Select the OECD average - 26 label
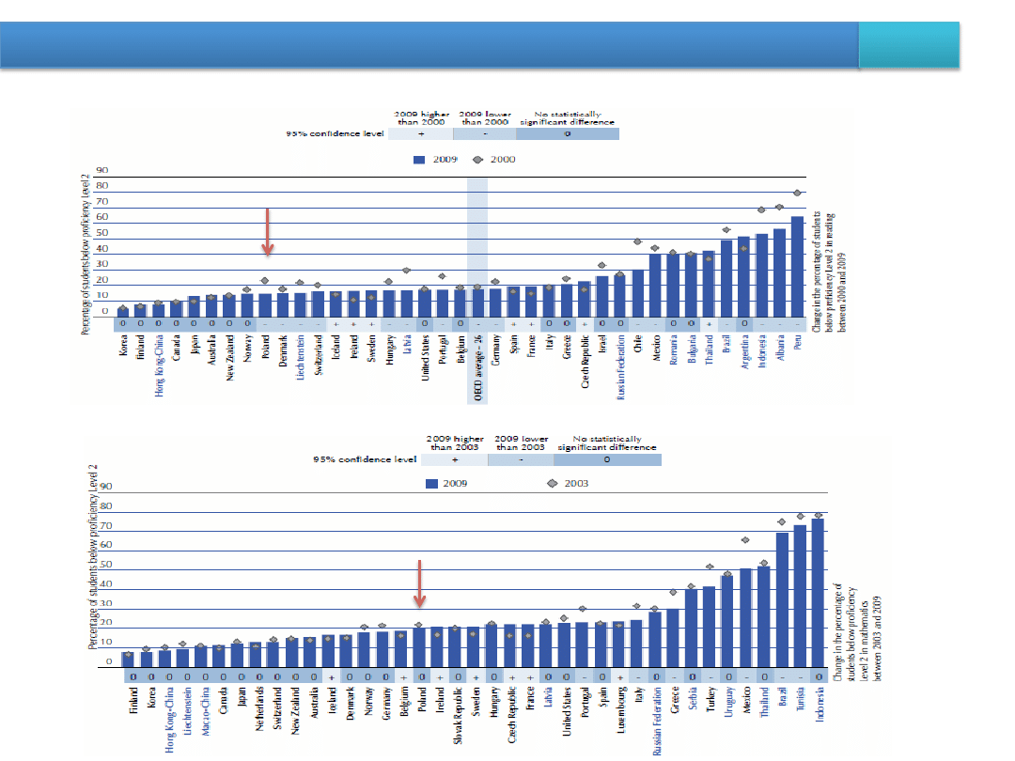Viewport: 1015px width, 761px height. [477, 368]
